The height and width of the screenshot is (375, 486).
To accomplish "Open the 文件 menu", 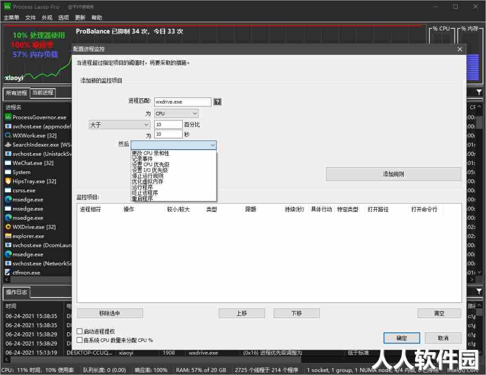I will [31, 18].
